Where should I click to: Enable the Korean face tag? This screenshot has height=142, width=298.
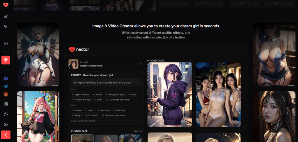(x=77, y=110)
